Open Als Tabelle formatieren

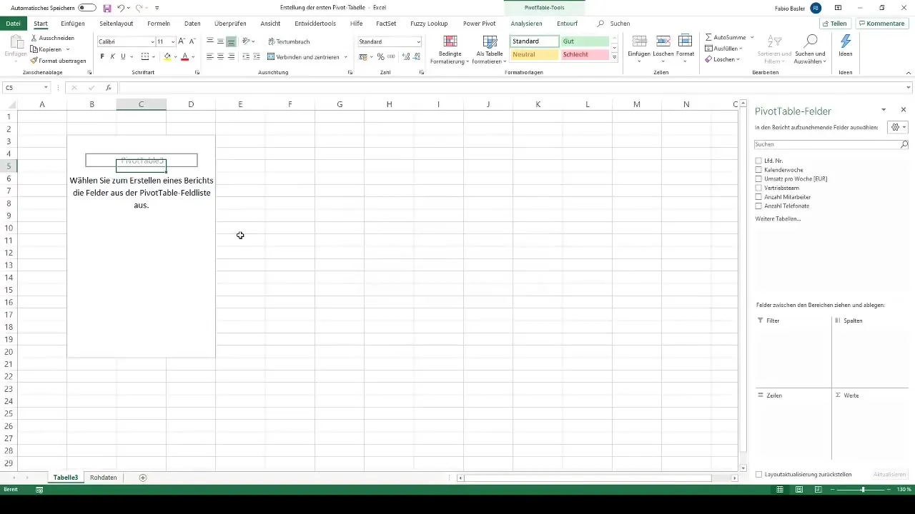(x=489, y=49)
